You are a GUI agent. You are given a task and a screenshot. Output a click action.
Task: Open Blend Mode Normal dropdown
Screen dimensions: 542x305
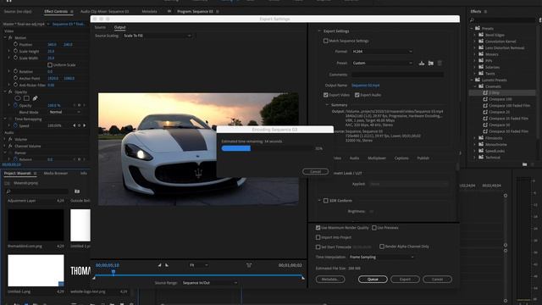(64, 112)
